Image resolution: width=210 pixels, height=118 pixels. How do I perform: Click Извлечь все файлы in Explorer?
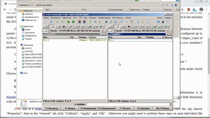(x=44, y=5)
